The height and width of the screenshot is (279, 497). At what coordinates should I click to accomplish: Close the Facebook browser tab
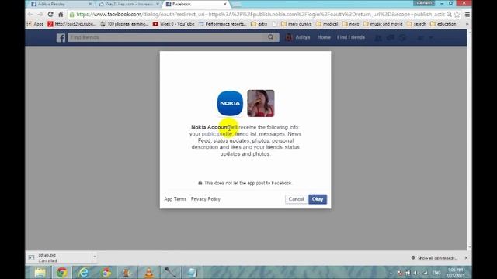pyautogui.click(x=224, y=4)
